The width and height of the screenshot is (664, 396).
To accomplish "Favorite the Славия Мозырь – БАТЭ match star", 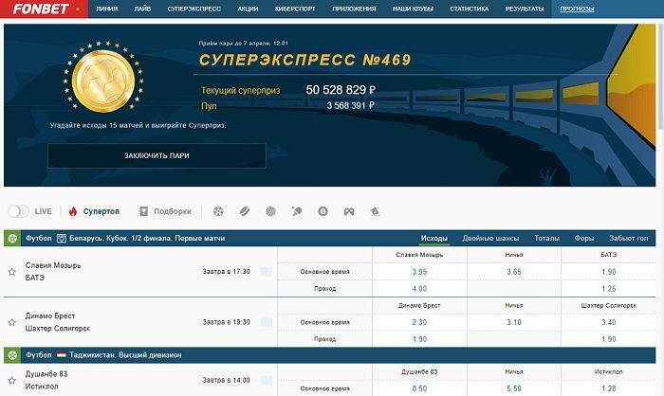I will (11, 272).
